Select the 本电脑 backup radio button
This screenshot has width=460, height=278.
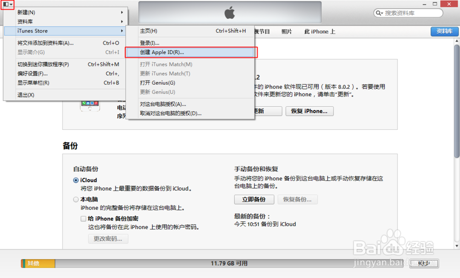pyautogui.click(x=76, y=199)
